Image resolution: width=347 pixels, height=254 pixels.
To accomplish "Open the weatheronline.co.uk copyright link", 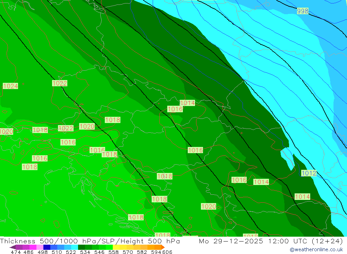I will tap(316, 249).
